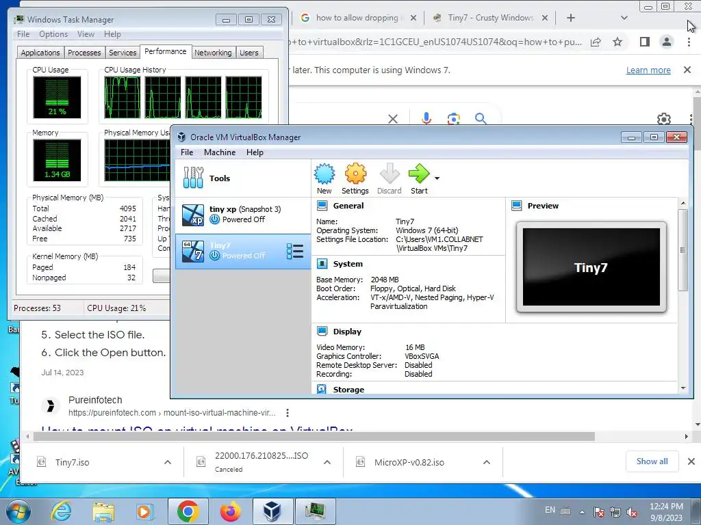701x525 pixels.
Task: Toggle Chrome side panel icon
Action: tap(644, 42)
